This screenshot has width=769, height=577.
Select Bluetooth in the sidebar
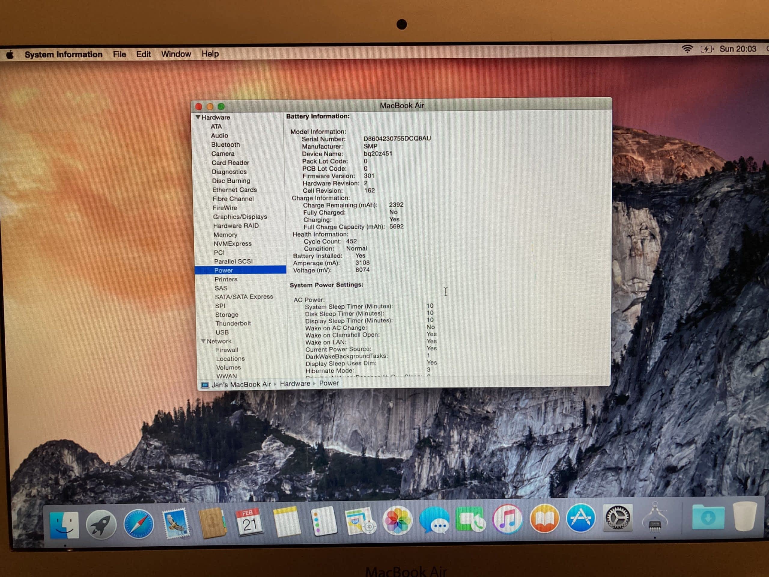[x=225, y=144]
